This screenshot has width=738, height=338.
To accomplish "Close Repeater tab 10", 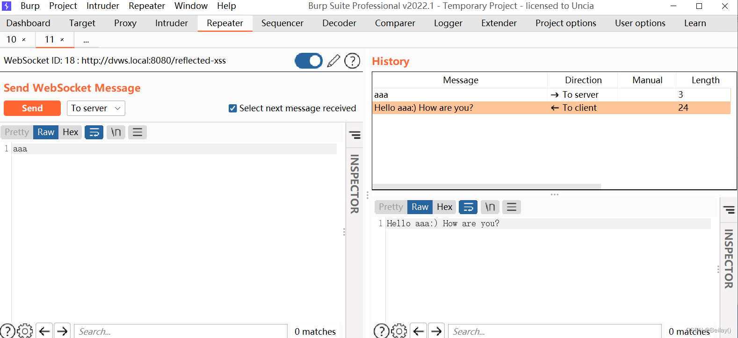I will [x=24, y=40].
